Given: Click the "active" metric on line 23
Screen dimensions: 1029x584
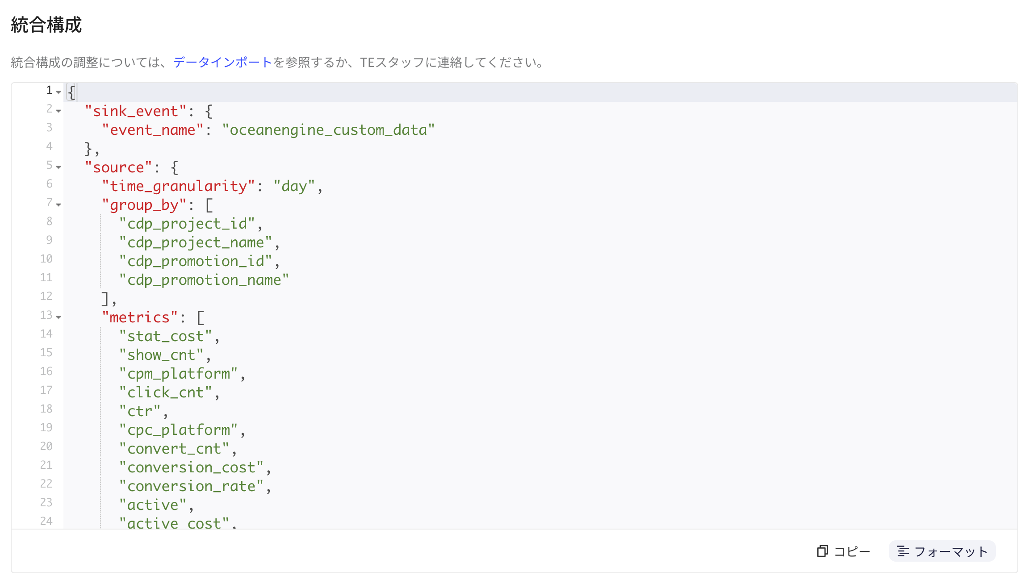Looking at the screenshot, I should [153, 505].
